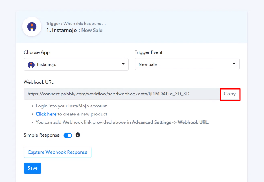The height and width of the screenshot is (182, 264).
Task: Copy the webhook URL
Action: click(230, 94)
